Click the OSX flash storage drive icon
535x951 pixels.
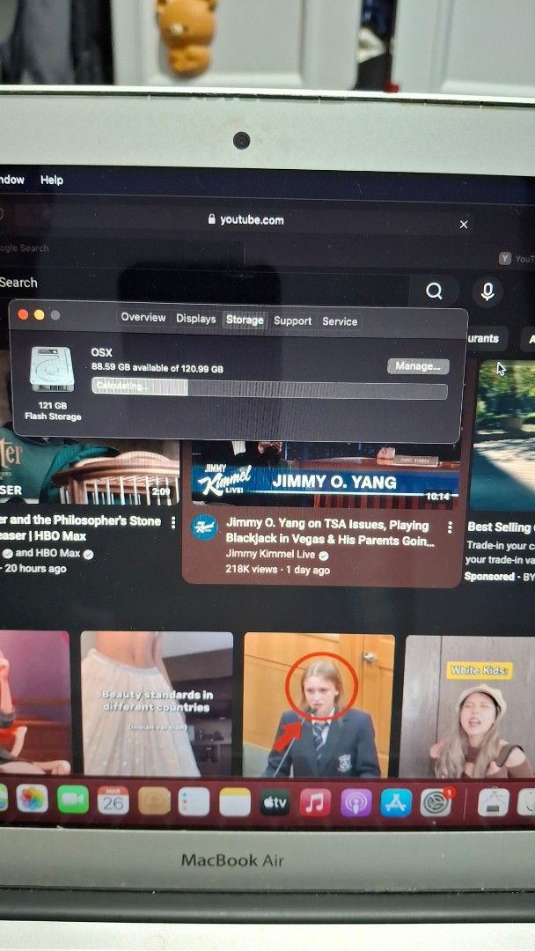[52, 369]
